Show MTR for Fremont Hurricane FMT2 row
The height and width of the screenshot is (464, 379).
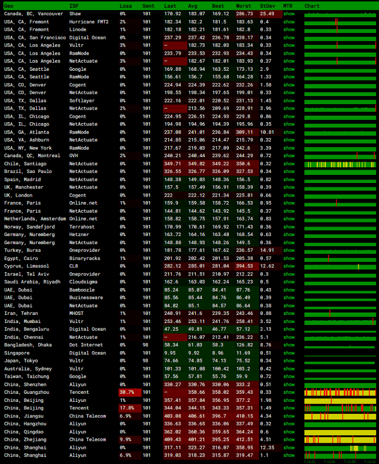289,22
